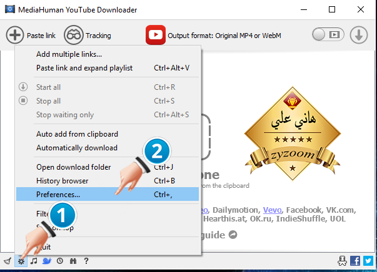Choose Stop waiting only in menu

click(108, 115)
